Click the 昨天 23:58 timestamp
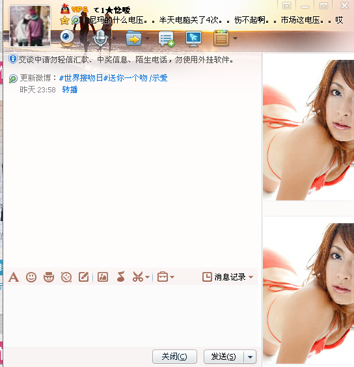The image size is (354, 367). click(x=38, y=90)
